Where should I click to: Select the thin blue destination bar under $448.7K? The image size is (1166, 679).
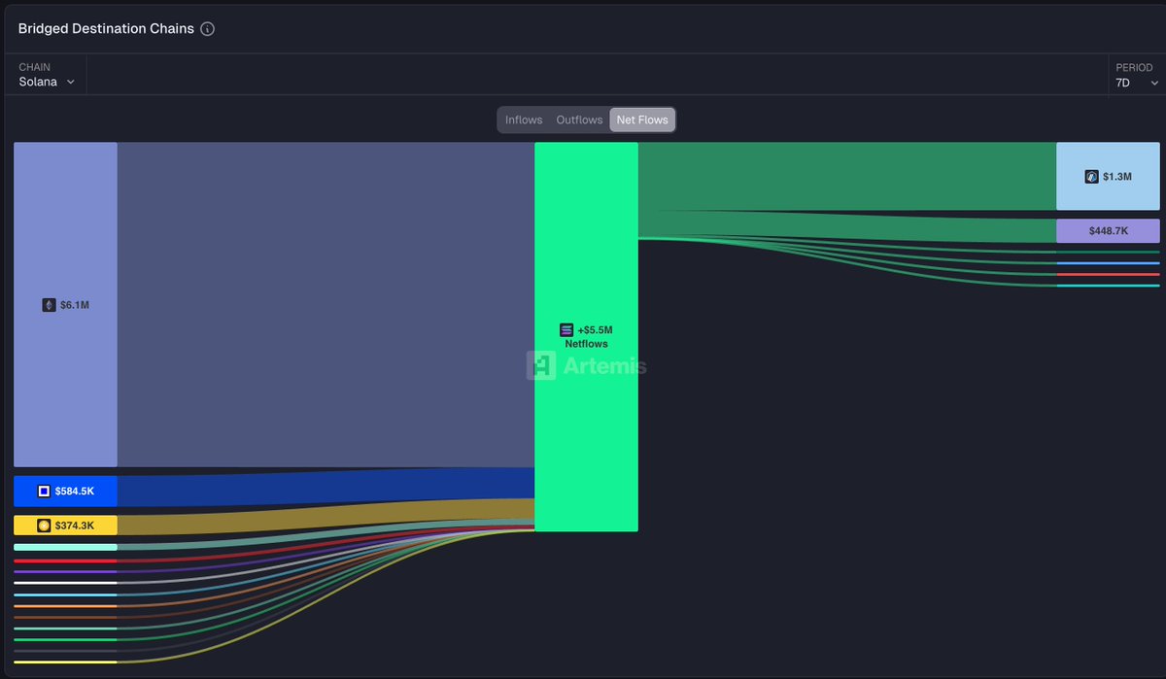point(1108,263)
